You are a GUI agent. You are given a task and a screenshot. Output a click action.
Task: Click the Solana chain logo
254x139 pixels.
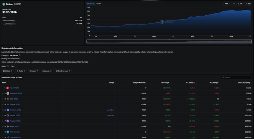pyautogui.click(x=8, y=104)
